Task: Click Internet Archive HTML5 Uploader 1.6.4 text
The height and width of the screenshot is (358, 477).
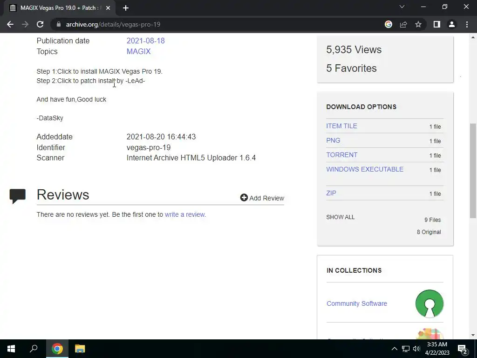Action: tap(191, 158)
